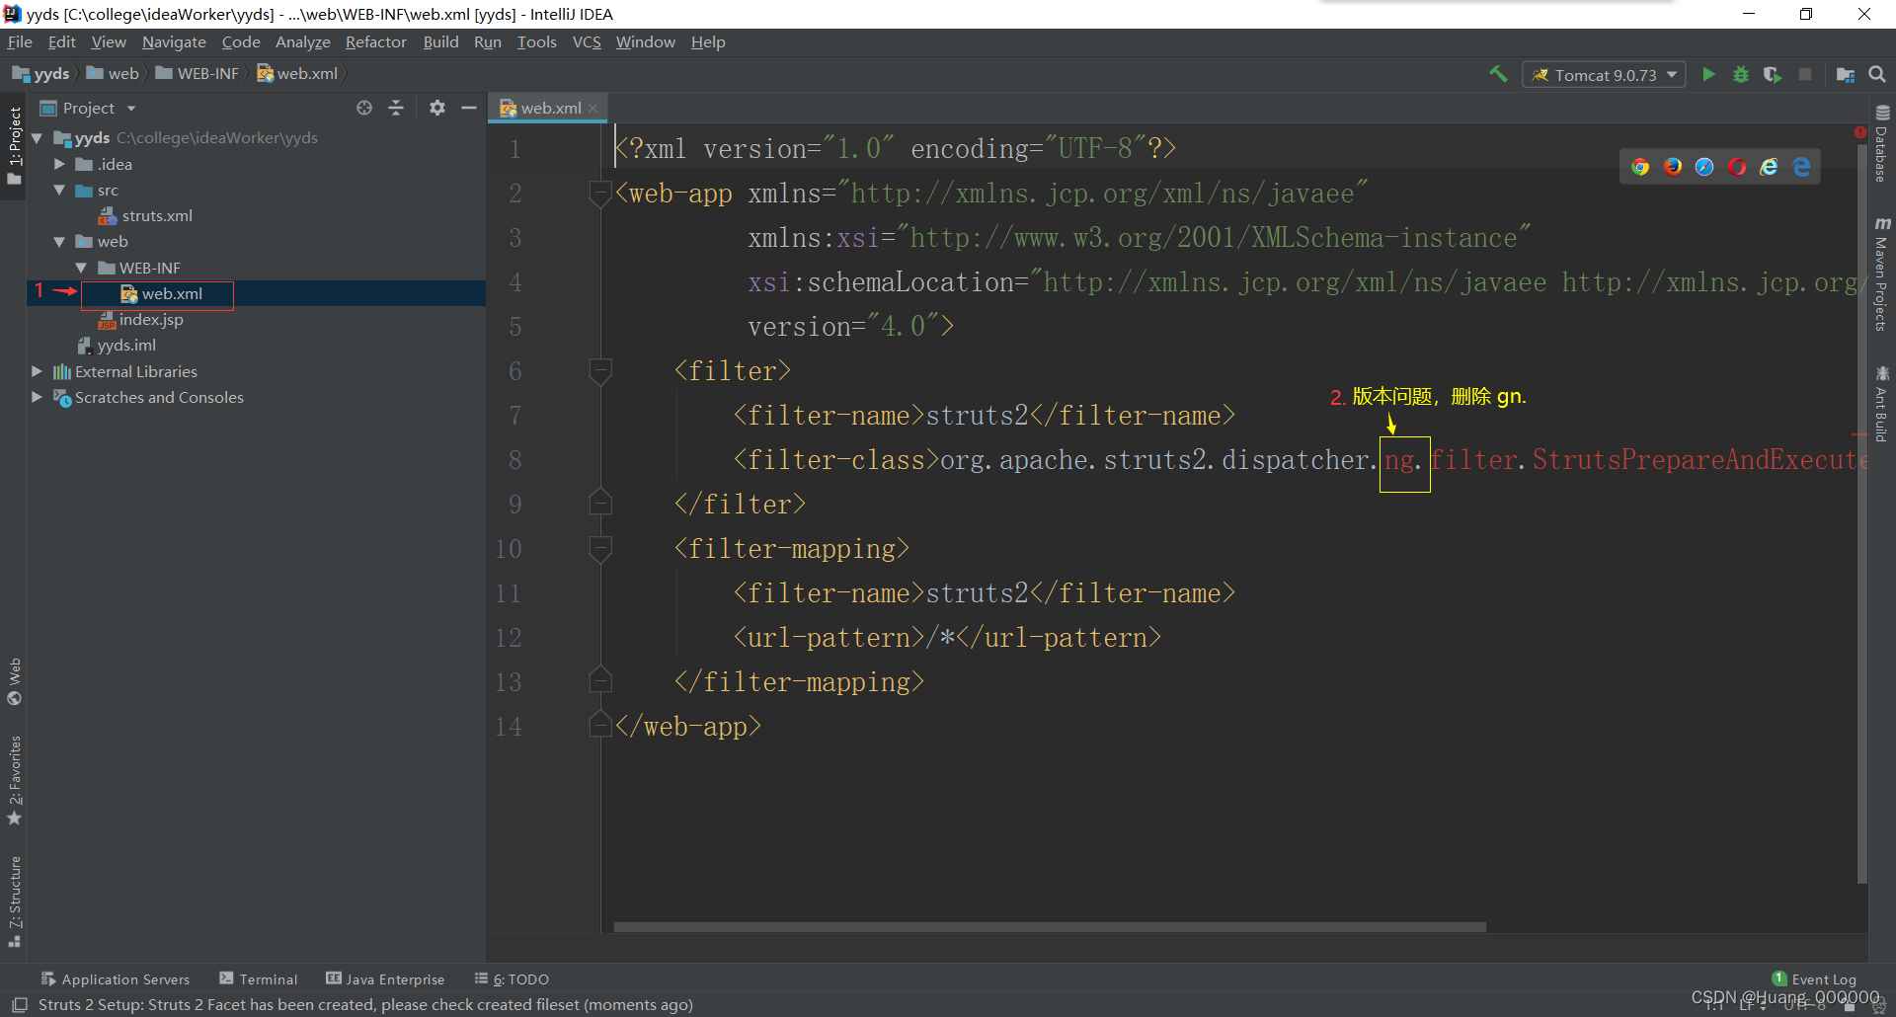Open in Opera browser icon
The image size is (1896, 1017).
point(1737,167)
